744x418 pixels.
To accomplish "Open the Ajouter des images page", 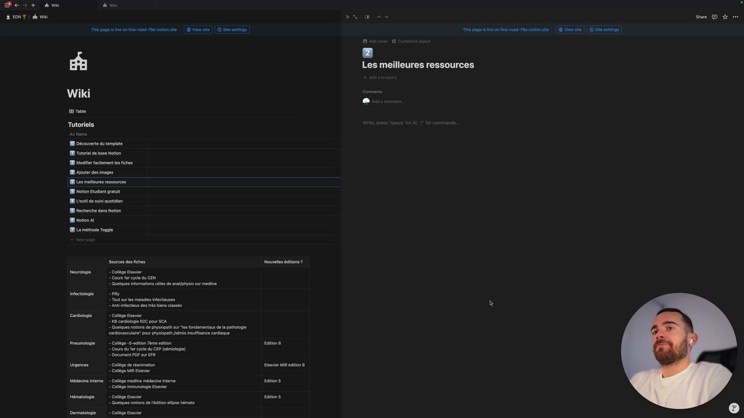I will (95, 172).
